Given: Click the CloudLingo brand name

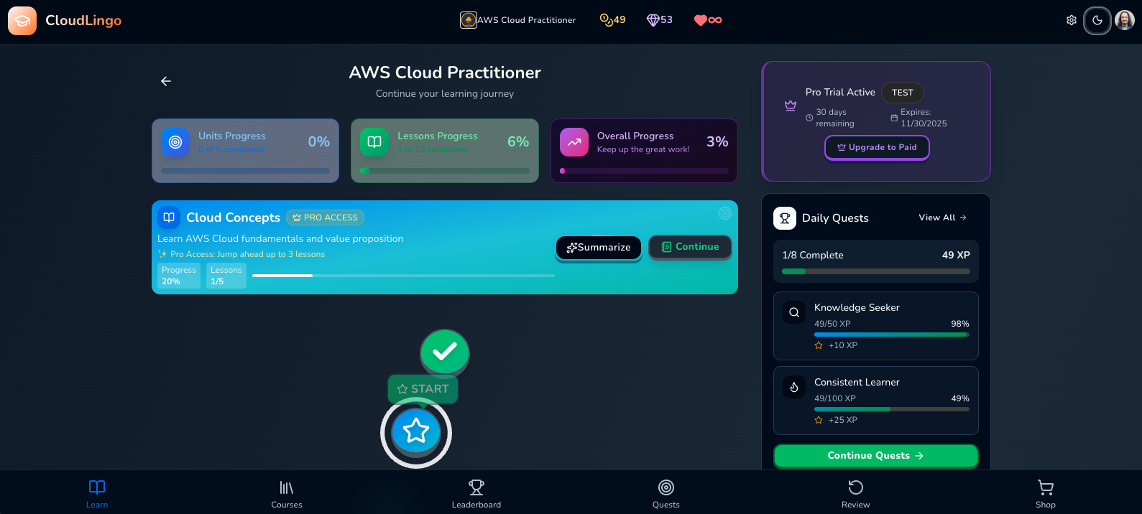Looking at the screenshot, I should 83,20.
